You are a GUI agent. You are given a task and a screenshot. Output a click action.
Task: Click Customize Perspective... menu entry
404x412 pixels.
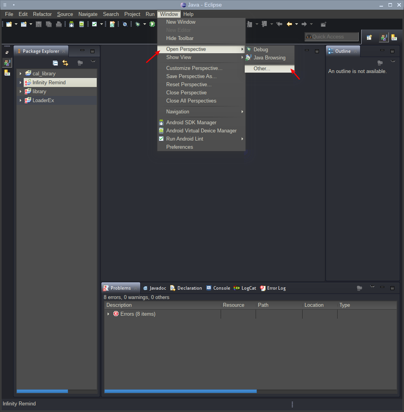[201, 68]
